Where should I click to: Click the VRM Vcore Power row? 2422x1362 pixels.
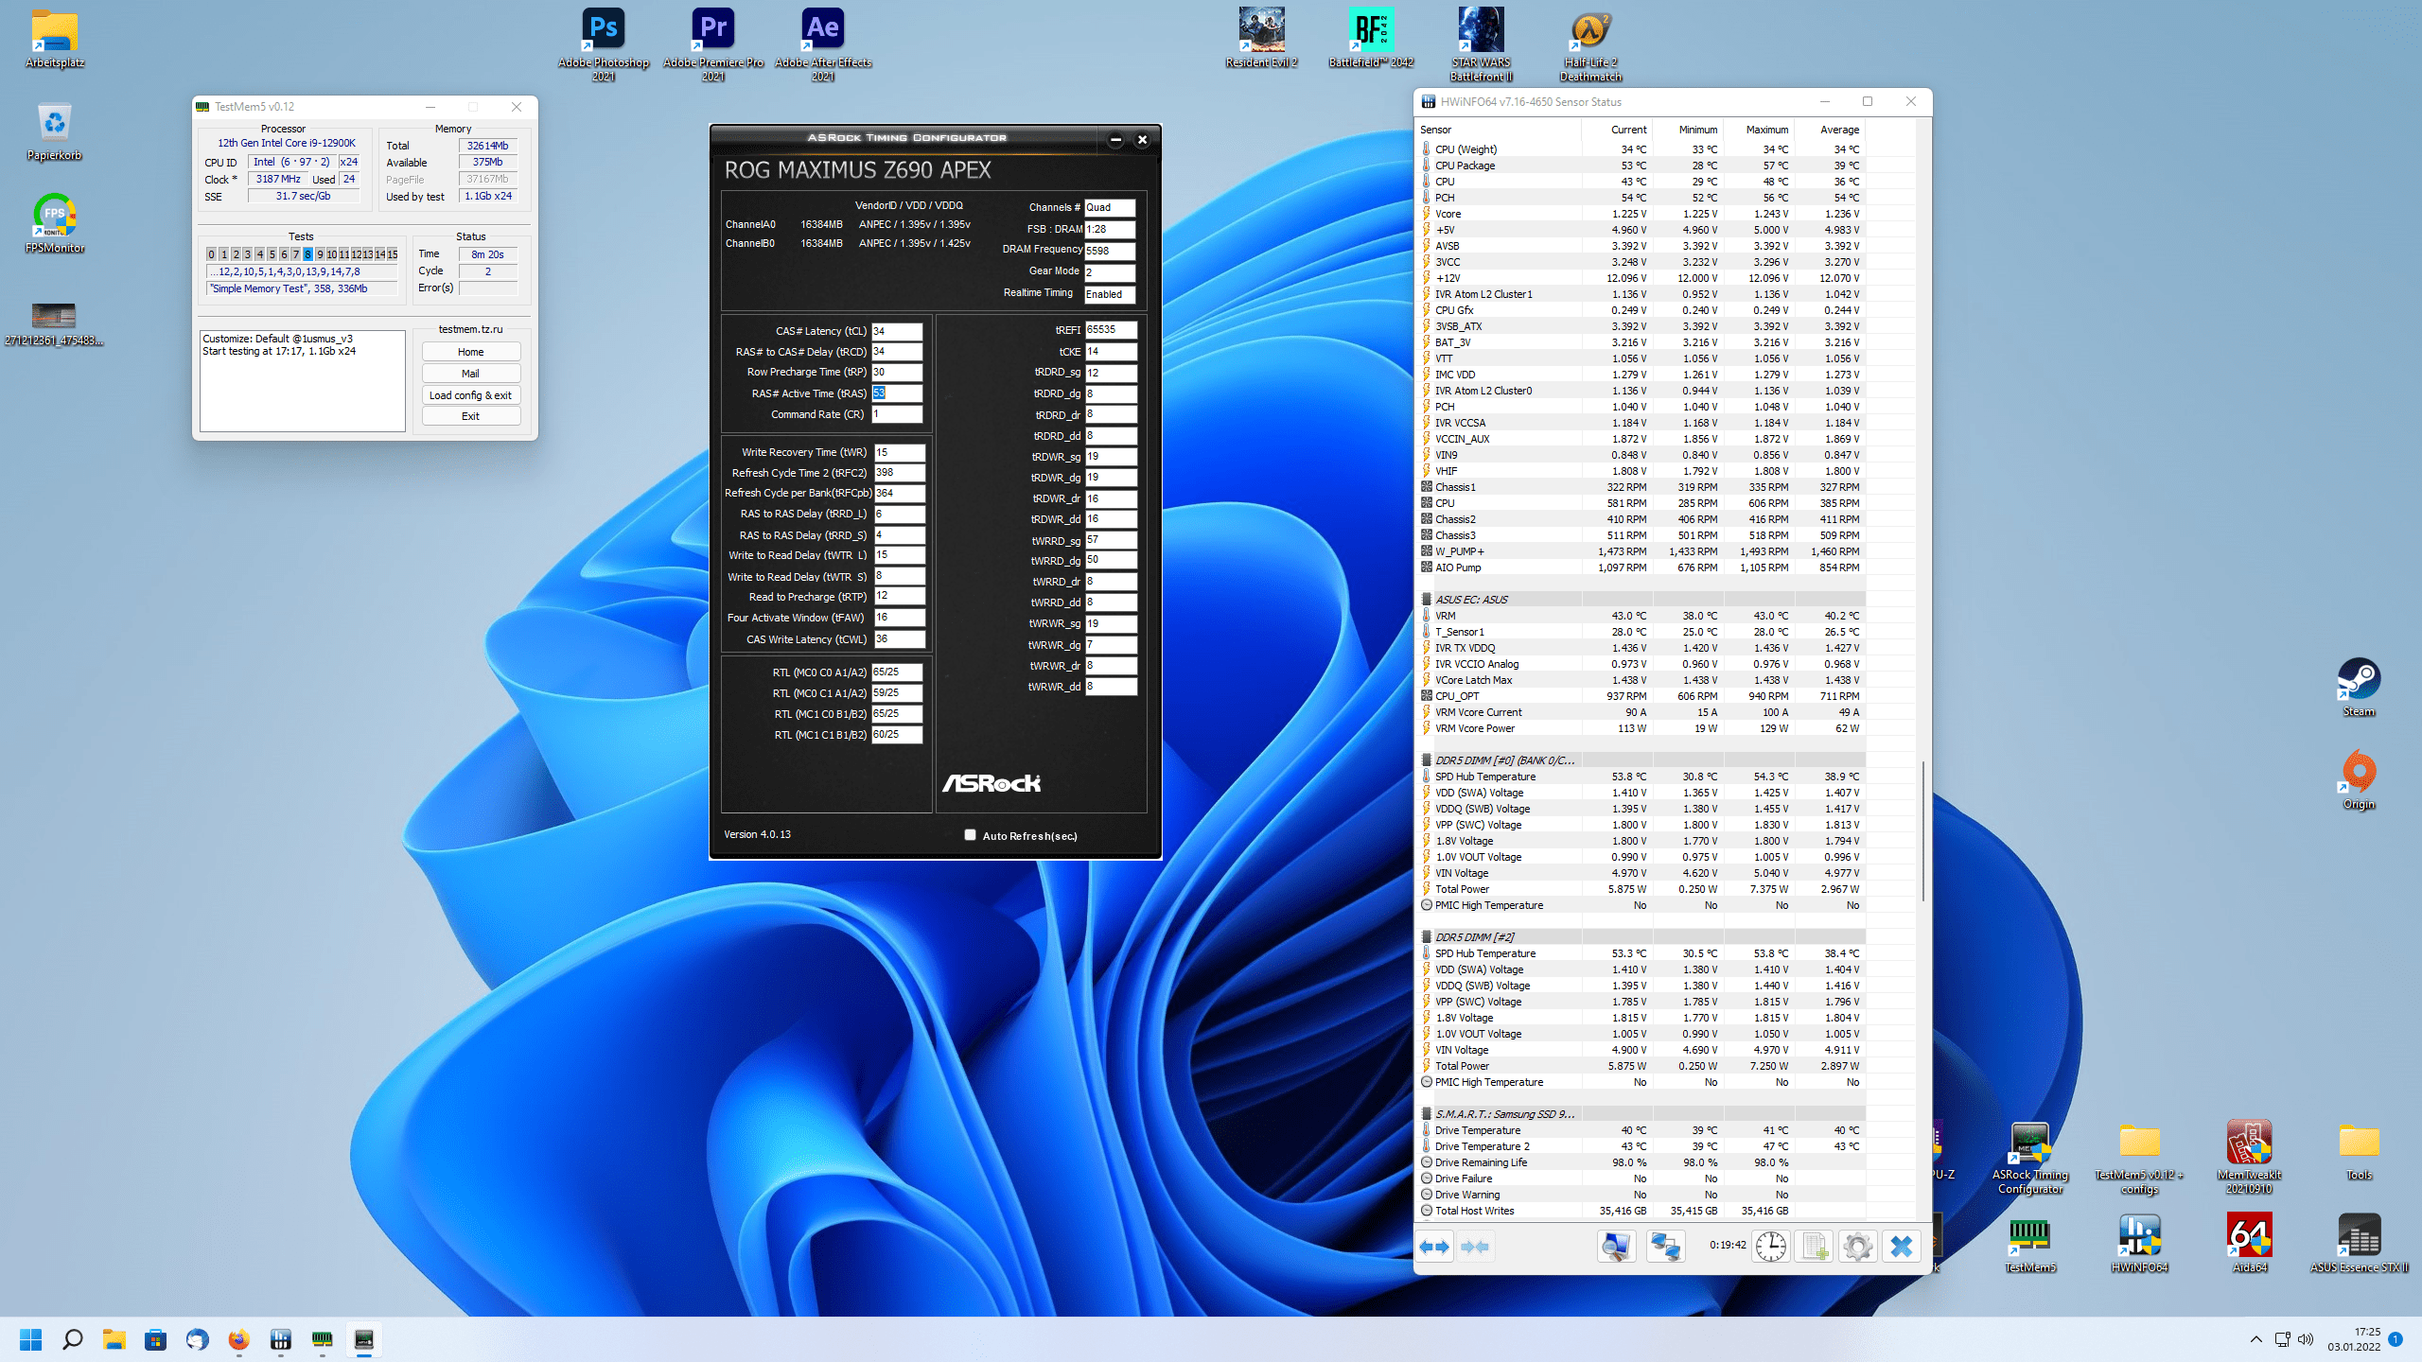pyautogui.click(x=1641, y=728)
